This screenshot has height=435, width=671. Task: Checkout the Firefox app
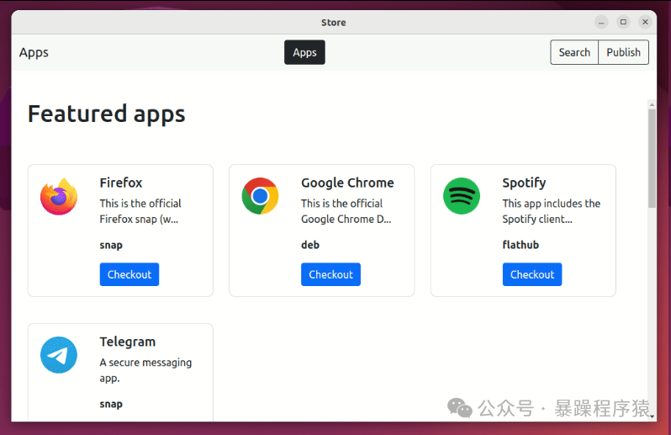(x=129, y=274)
